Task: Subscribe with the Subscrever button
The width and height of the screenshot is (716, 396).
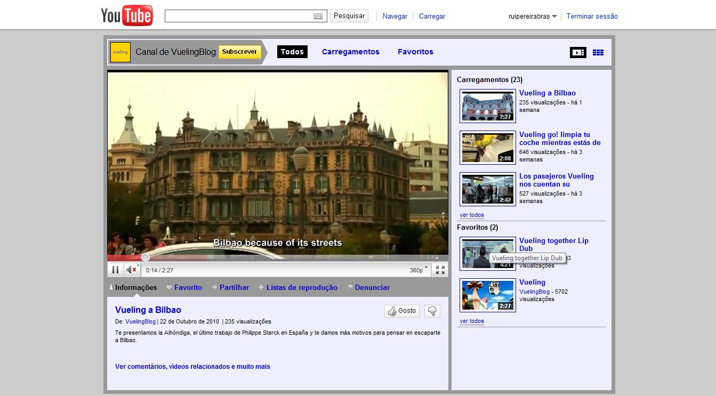Action: (239, 52)
